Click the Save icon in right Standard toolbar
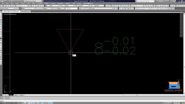Viewport: 185px width, 104px height. (x=111, y=6)
